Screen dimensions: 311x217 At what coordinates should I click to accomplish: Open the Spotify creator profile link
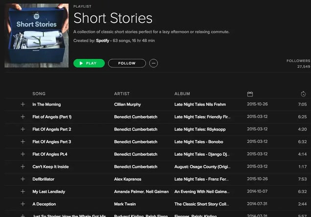[x=103, y=41]
